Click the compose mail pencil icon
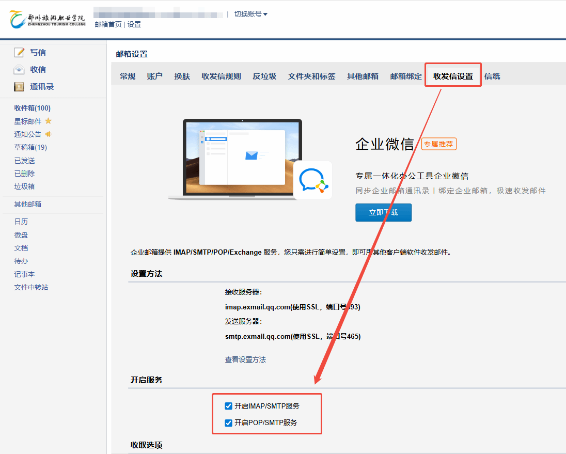Screen dimensions: 566x454 point(19,52)
